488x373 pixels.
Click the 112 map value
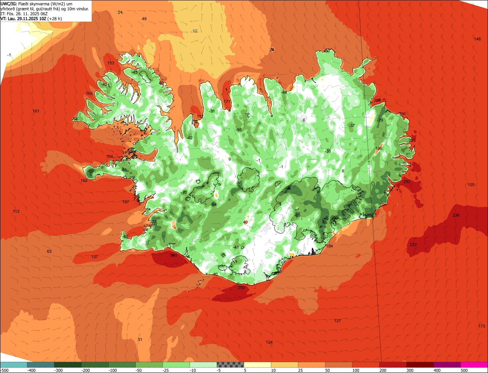(x=200, y=116)
